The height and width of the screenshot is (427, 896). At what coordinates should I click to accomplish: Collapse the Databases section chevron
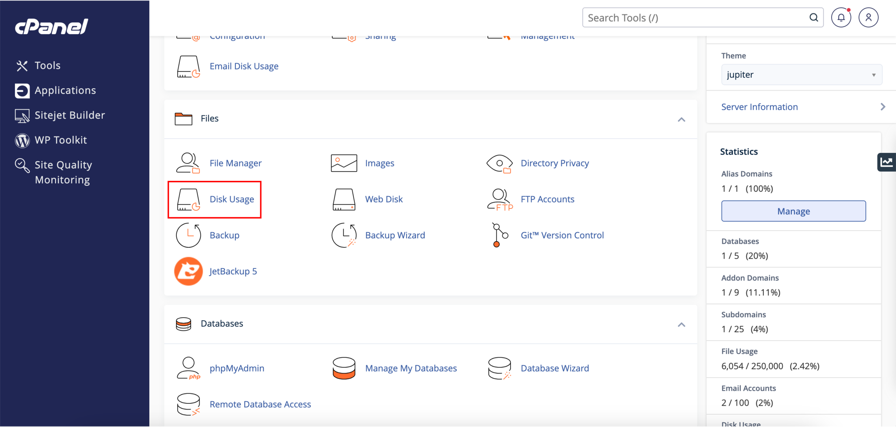(x=681, y=324)
